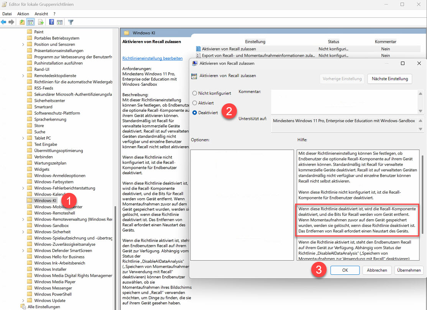Select Windows-Farbsystem in the tree
Viewport: 427px width, 310px height.
54,182
